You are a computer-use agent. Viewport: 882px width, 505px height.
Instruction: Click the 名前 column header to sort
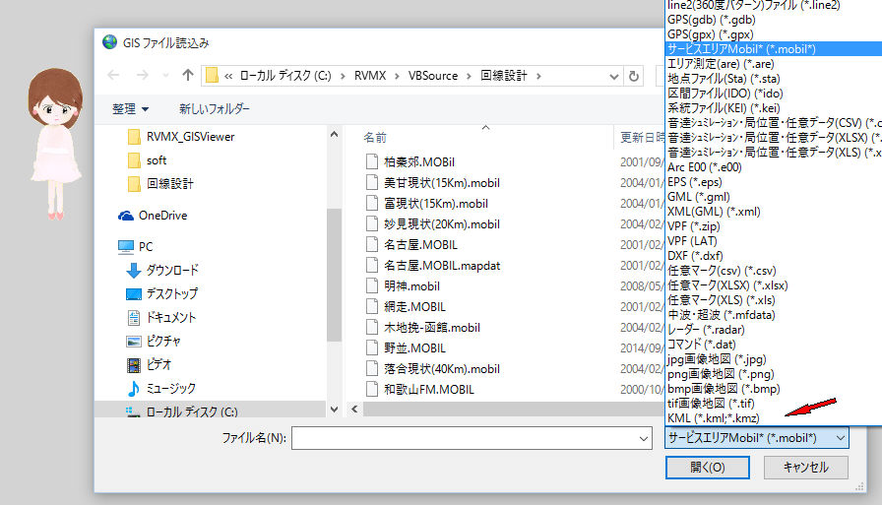coord(375,137)
